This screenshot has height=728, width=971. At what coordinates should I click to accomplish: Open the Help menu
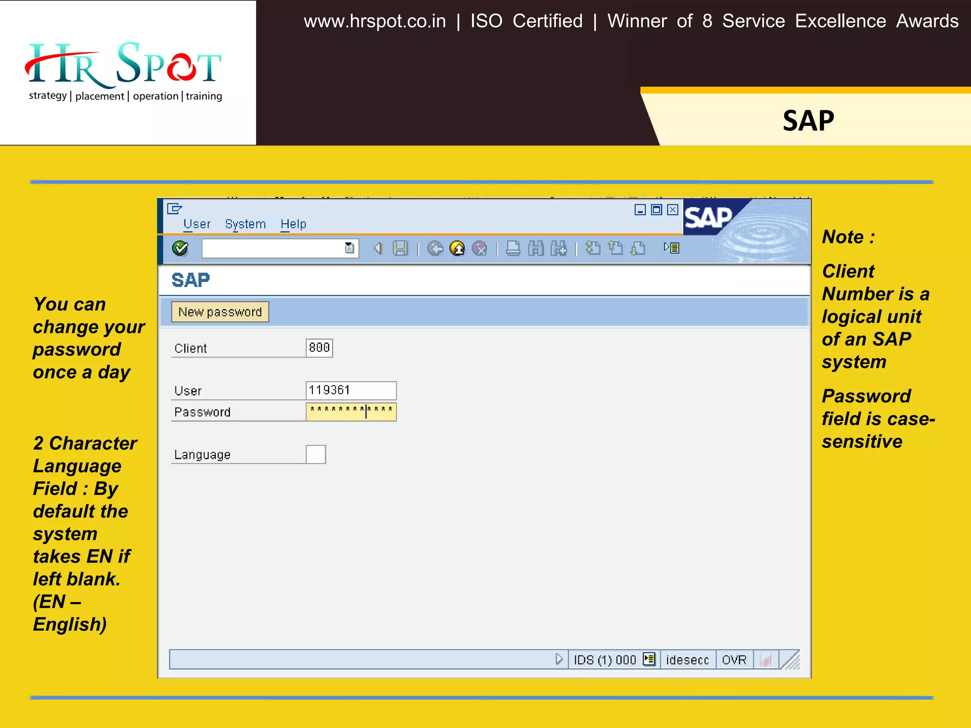[x=293, y=224]
